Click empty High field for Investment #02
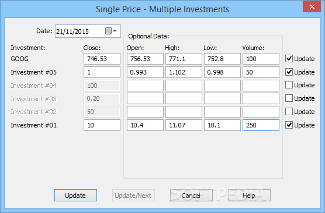The image size is (325, 213). [x=184, y=112]
